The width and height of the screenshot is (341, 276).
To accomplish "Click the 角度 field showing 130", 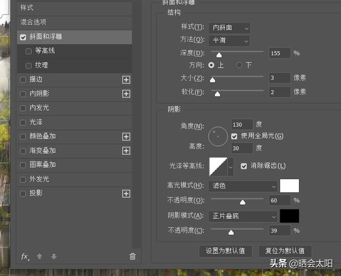I will click(242, 125).
